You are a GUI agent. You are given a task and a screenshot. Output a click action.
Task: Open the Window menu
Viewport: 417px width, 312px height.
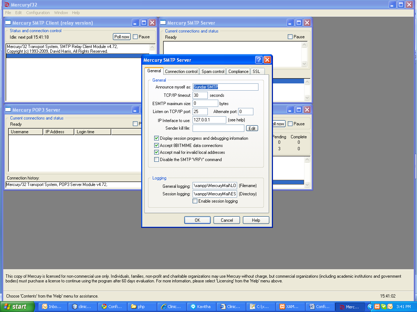(60, 12)
